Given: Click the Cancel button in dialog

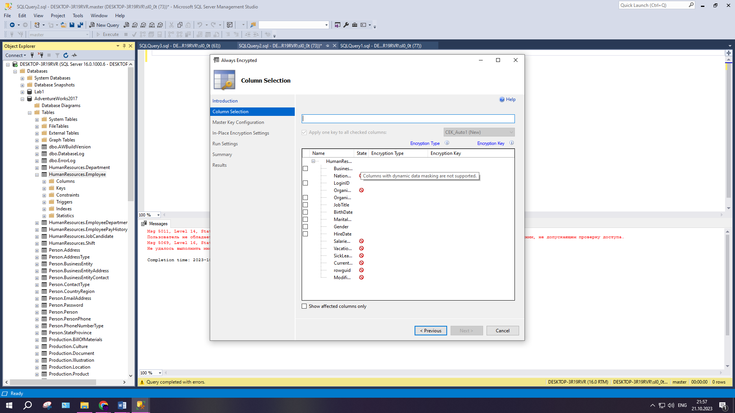Looking at the screenshot, I should pos(503,331).
